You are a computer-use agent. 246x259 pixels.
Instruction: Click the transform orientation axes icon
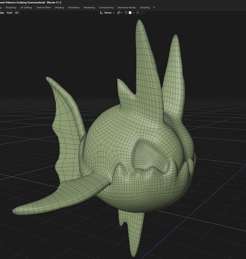click(101, 13)
